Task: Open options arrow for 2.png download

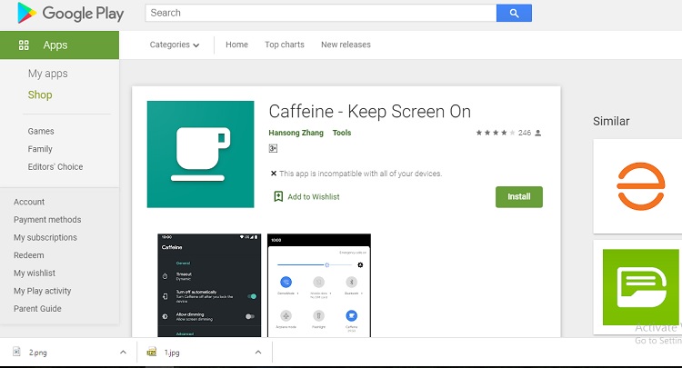Action: tap(123, 352)
